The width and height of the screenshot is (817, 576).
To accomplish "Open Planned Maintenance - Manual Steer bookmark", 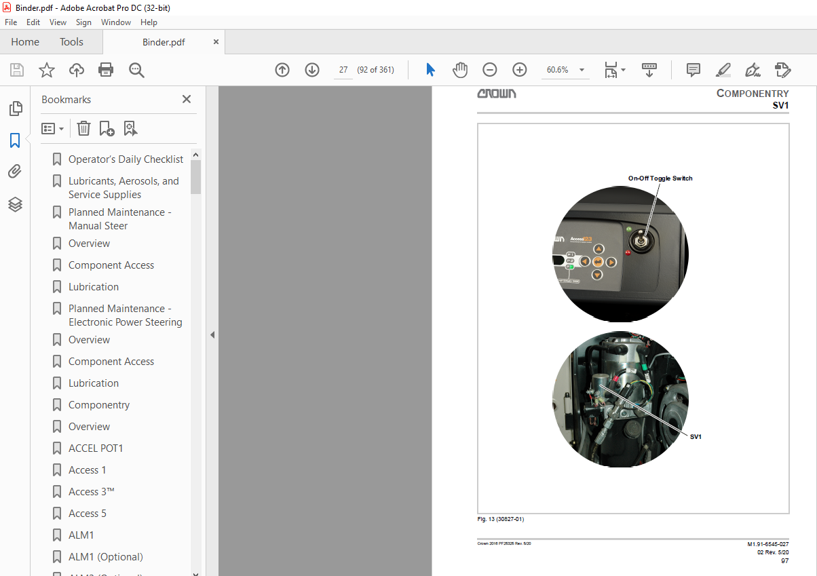I will (x=119, y=219).
